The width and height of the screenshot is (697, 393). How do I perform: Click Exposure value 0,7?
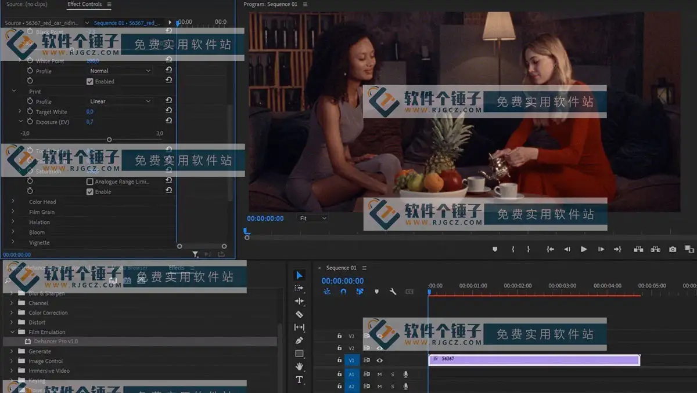click(90, 122)
